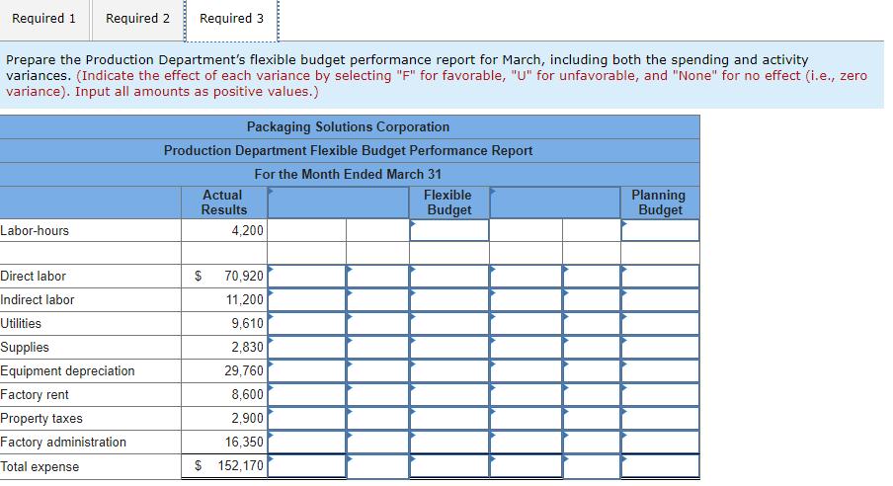
Task: Select Factory administration Planning Budget cell
Action: (x=660, y=443)
